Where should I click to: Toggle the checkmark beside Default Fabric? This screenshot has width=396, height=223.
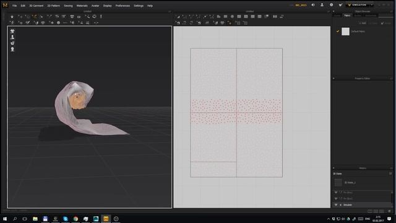point(338,32)
